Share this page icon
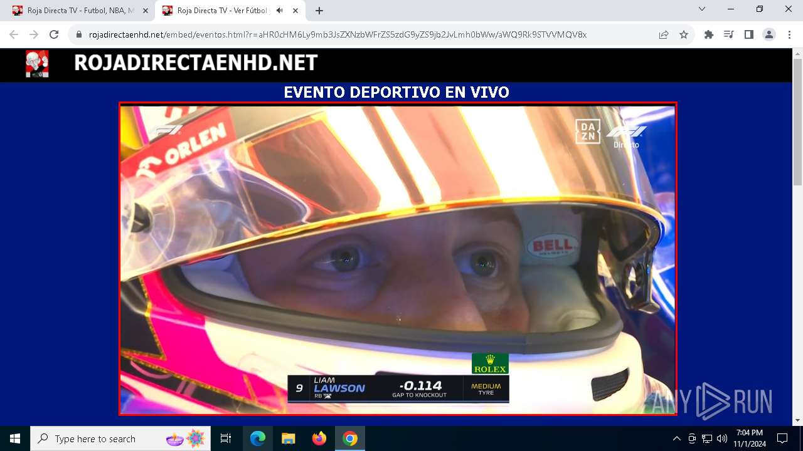The image size is (803, 451). click(664, 34)
